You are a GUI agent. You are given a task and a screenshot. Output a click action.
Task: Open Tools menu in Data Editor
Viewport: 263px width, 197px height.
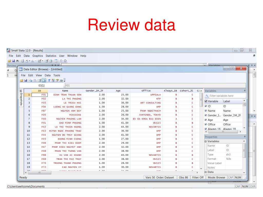tap(57, 75)
